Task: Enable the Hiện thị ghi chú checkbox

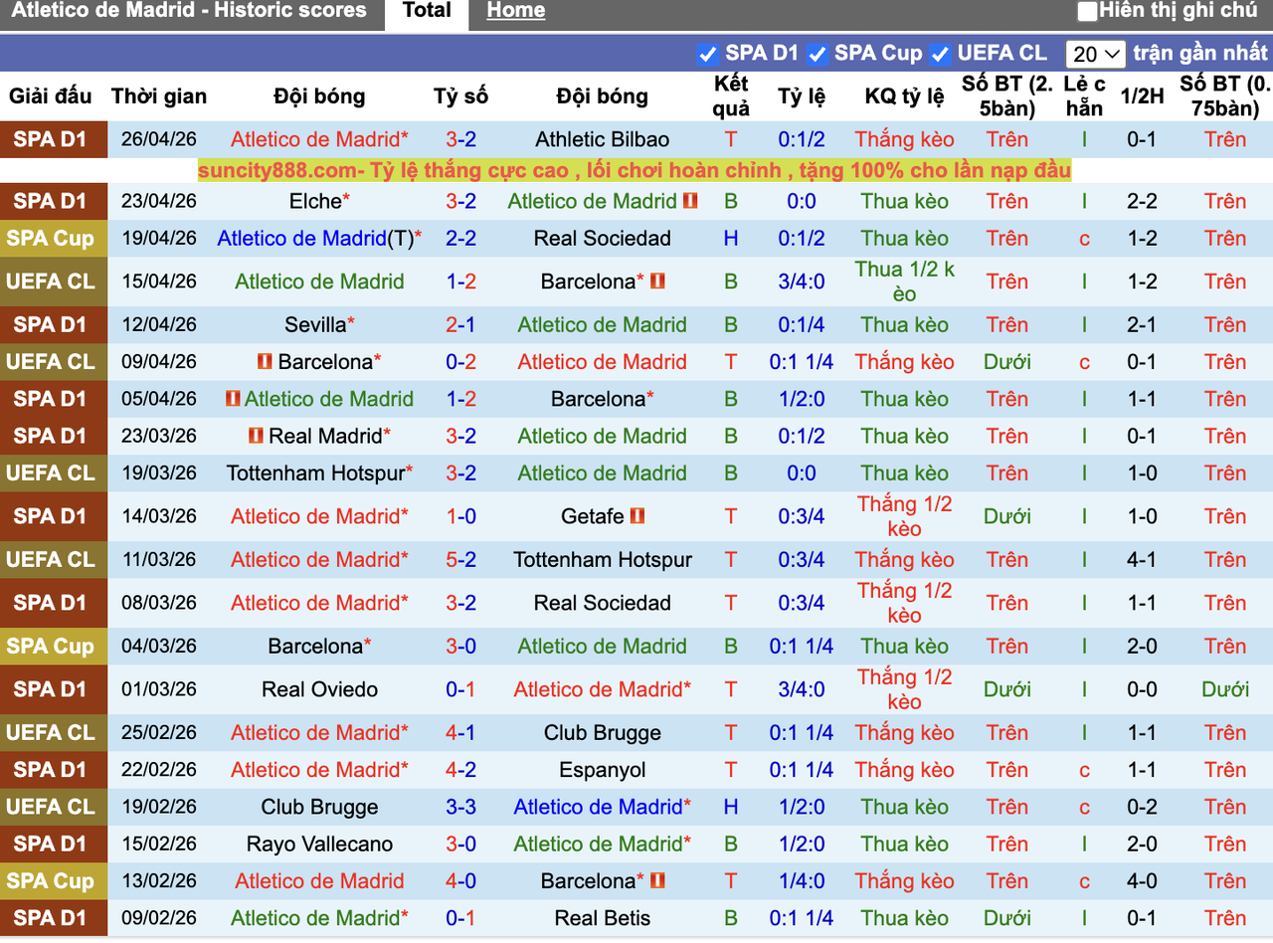Action: click(1088, 12)
